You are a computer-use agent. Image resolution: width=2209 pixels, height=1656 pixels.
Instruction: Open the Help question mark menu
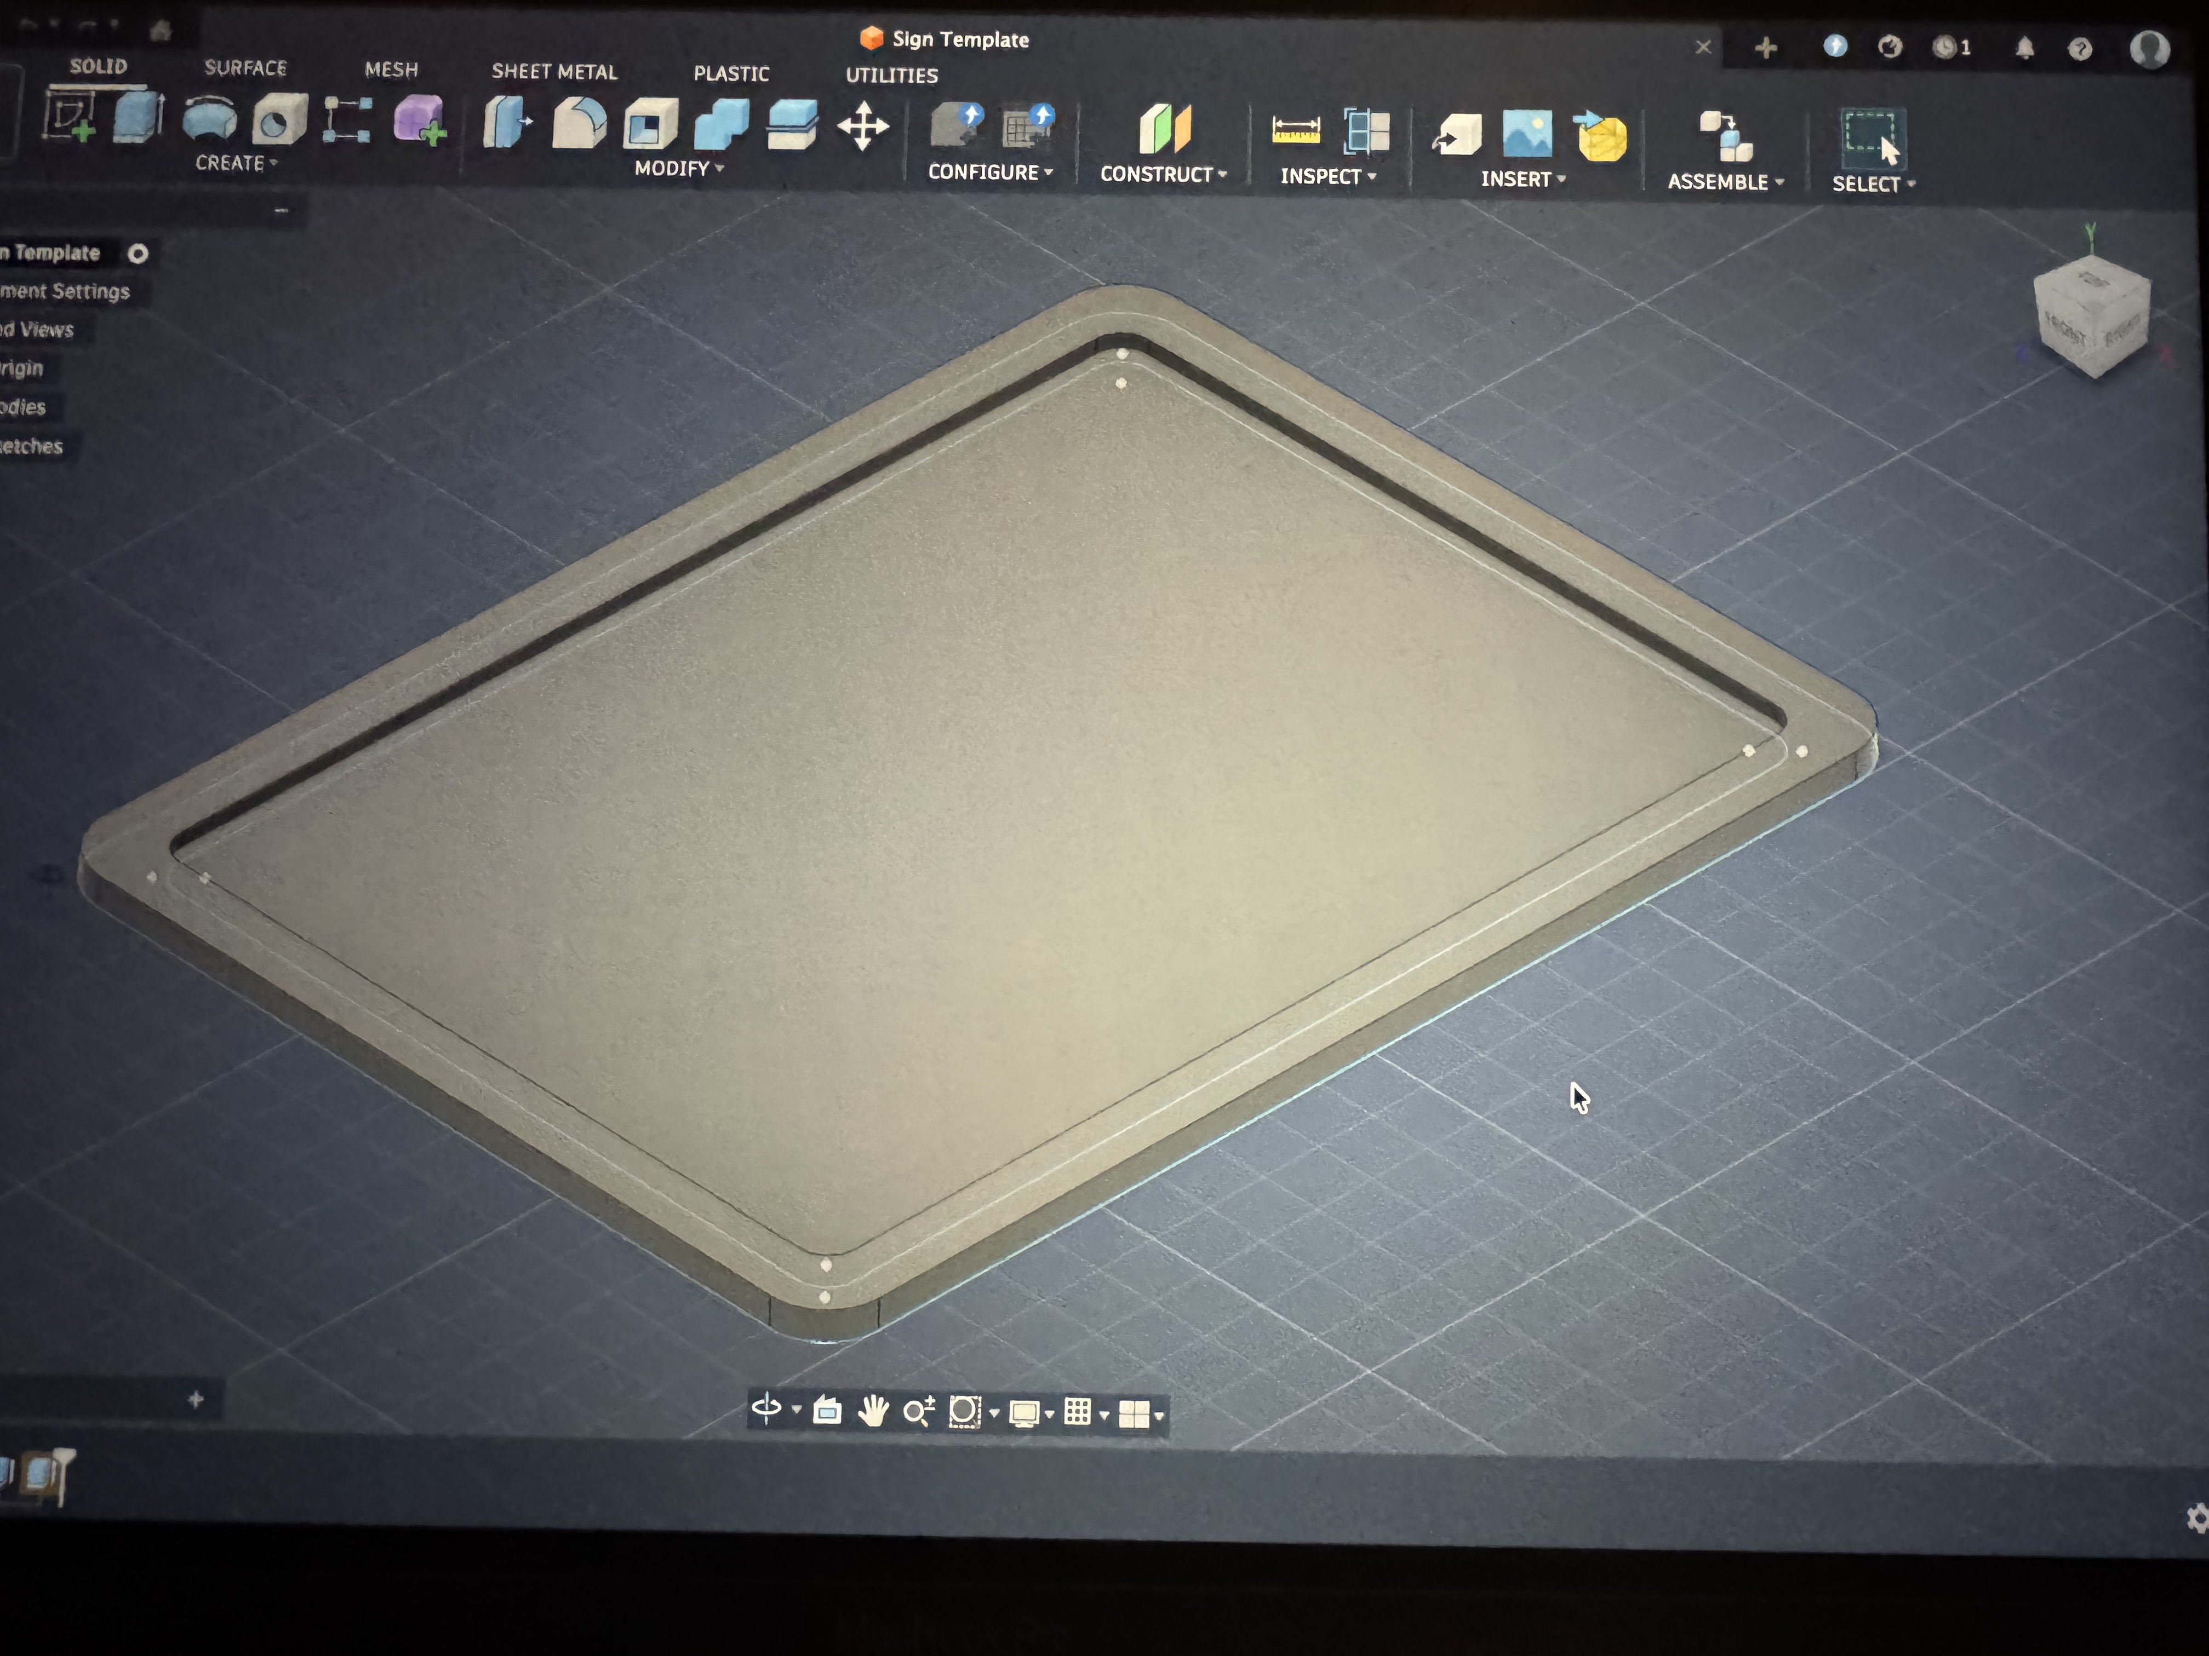click(x=2080, y=49)
